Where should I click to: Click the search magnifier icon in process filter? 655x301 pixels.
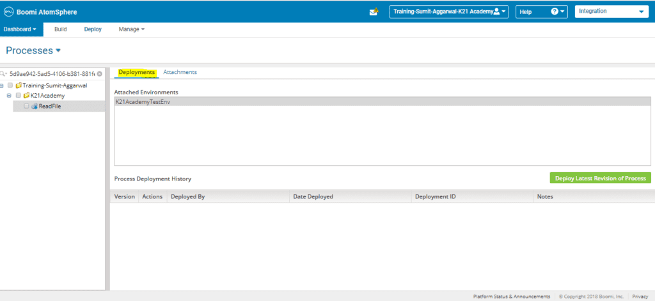(3, 74)
